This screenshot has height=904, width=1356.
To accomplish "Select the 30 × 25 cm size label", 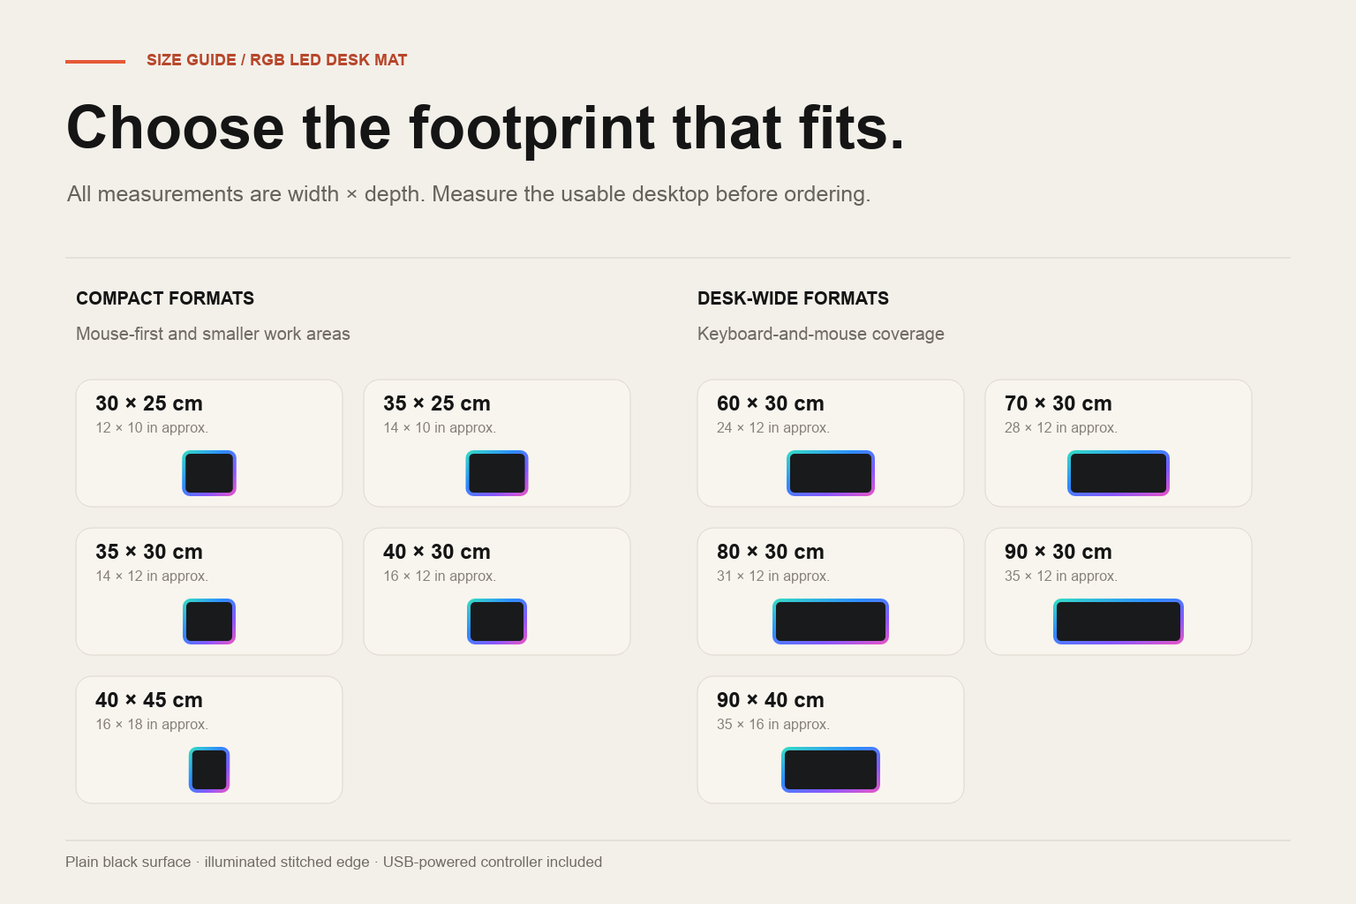I will click(x=149, y=403).
